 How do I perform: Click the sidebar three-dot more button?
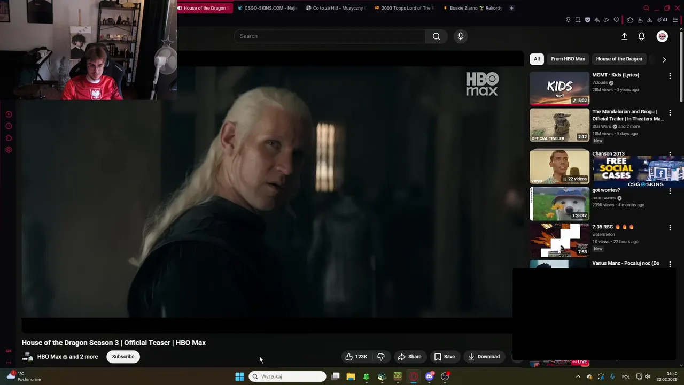9,363
